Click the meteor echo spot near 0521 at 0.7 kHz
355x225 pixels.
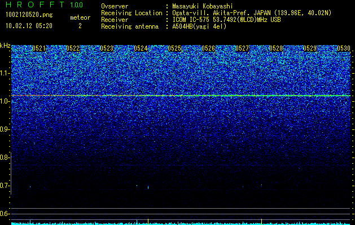(x=30, y=187)
